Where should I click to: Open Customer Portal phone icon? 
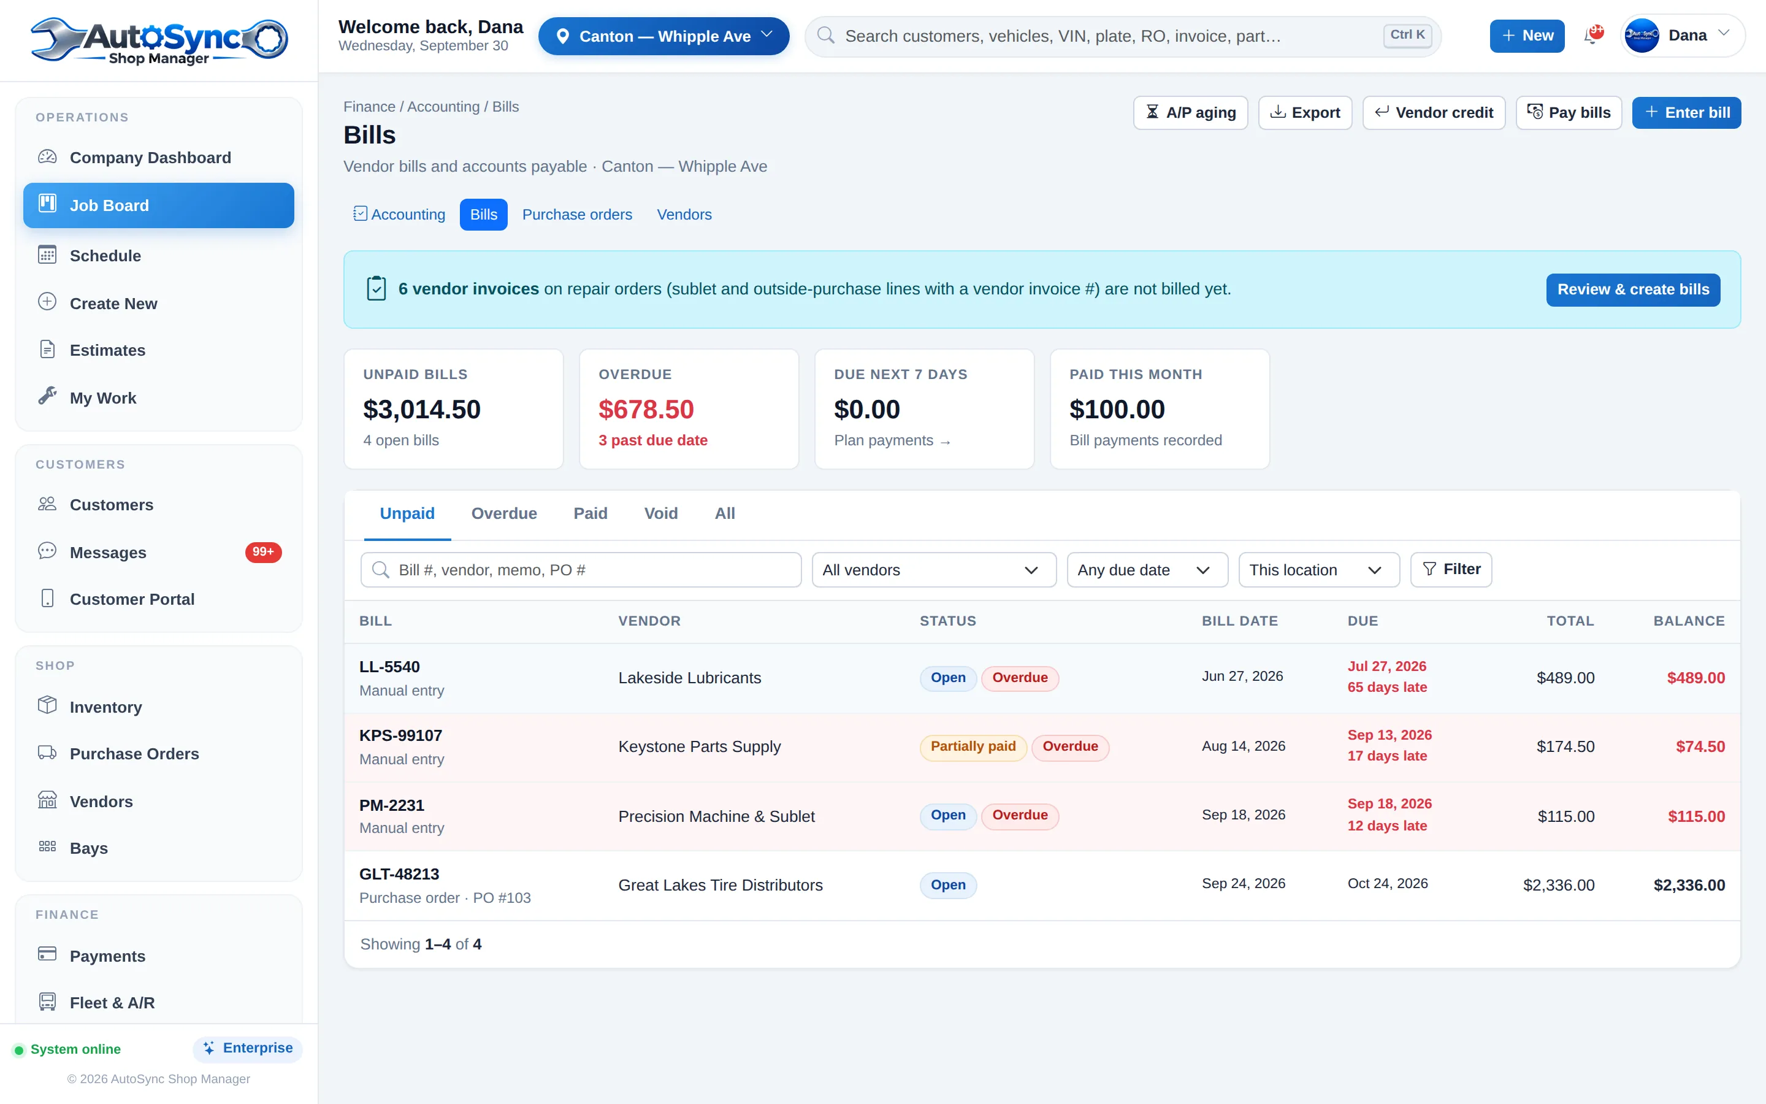pos(47,599)
